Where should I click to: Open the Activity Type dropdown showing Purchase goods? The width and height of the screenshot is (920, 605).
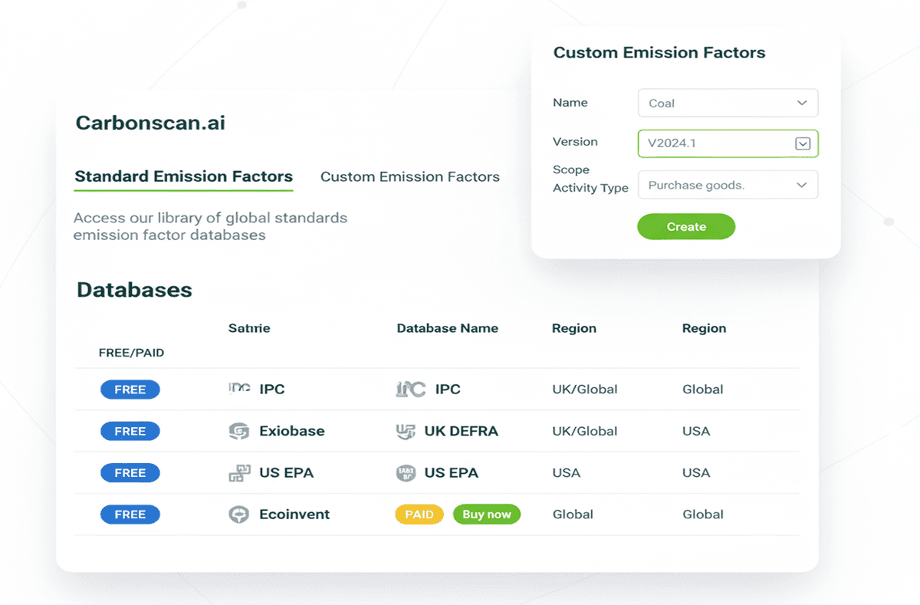tap(727, 184)
